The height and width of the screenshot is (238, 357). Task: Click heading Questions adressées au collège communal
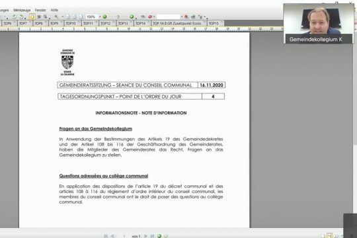[x=104, y=176]
